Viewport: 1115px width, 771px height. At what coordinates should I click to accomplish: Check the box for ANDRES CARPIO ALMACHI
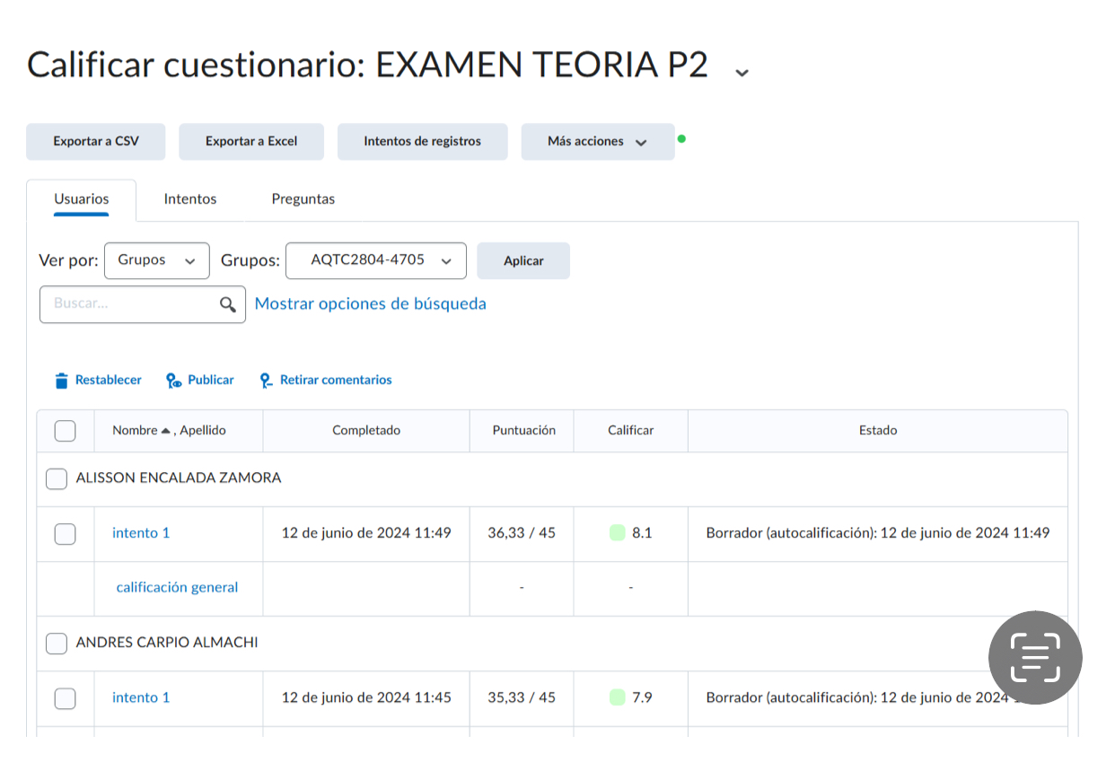point(57,644)
